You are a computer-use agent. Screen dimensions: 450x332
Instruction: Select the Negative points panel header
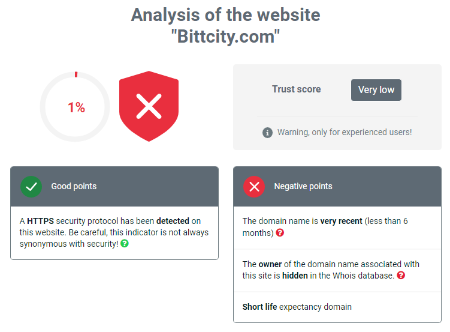point(337,187)
